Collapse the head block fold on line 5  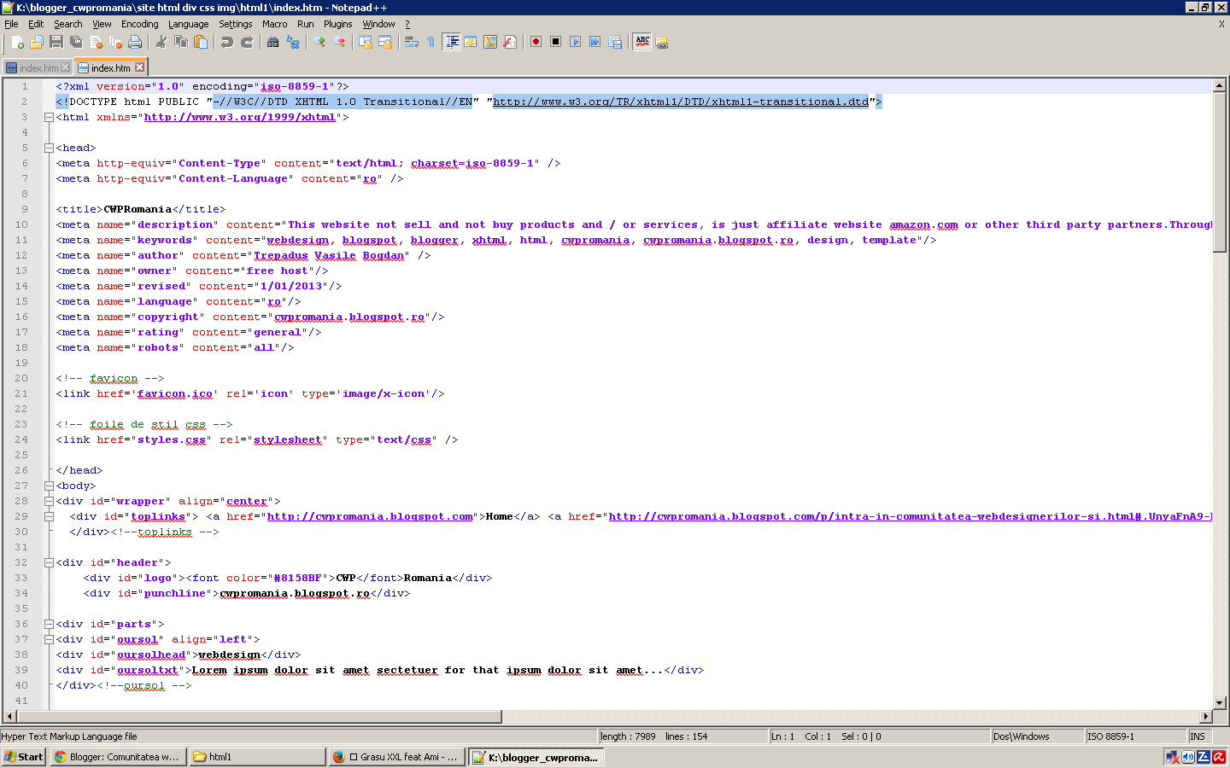49,148
